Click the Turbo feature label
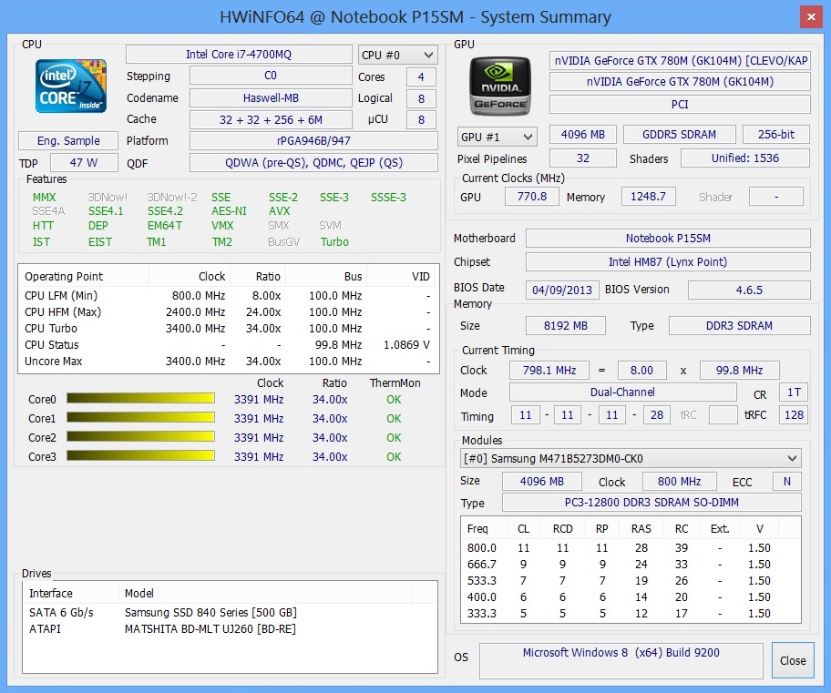This screenshot has width=831, height=693. pyautogui.click(x=334, y=241)
